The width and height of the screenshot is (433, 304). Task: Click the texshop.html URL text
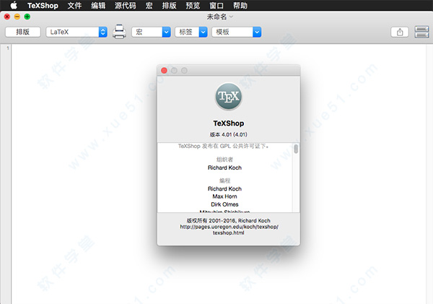(229, 230)
